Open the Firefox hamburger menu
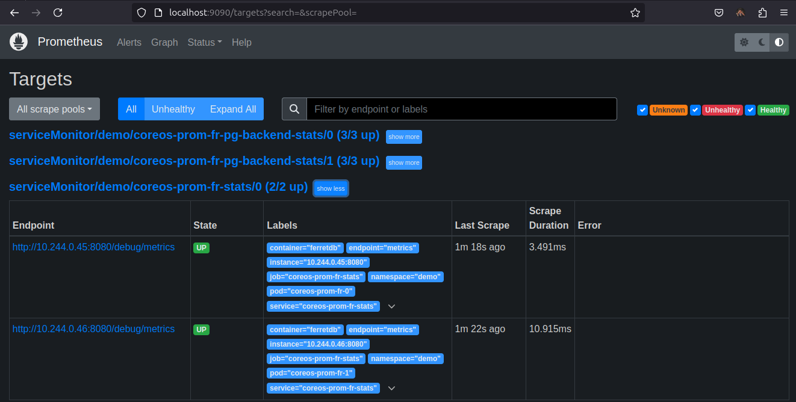The width and height of the screenshot is (796, 402). pyautogui.click(x=783, y=13)
